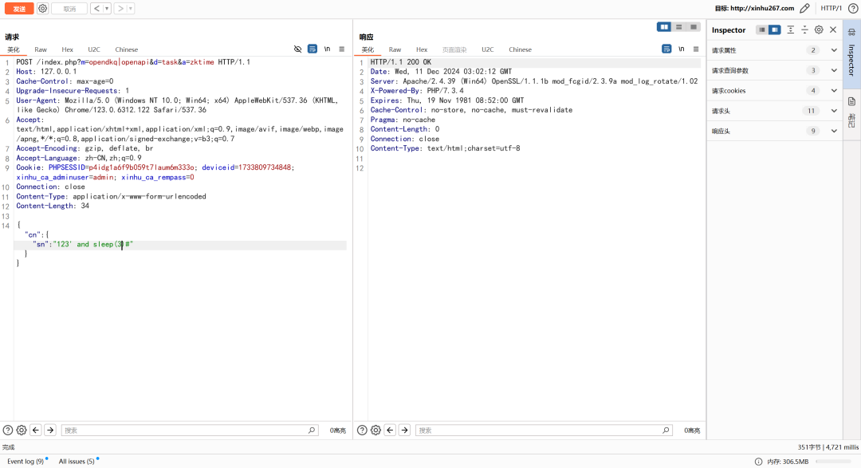
Task: Focus response pane search field
Action: click(544, 430)
